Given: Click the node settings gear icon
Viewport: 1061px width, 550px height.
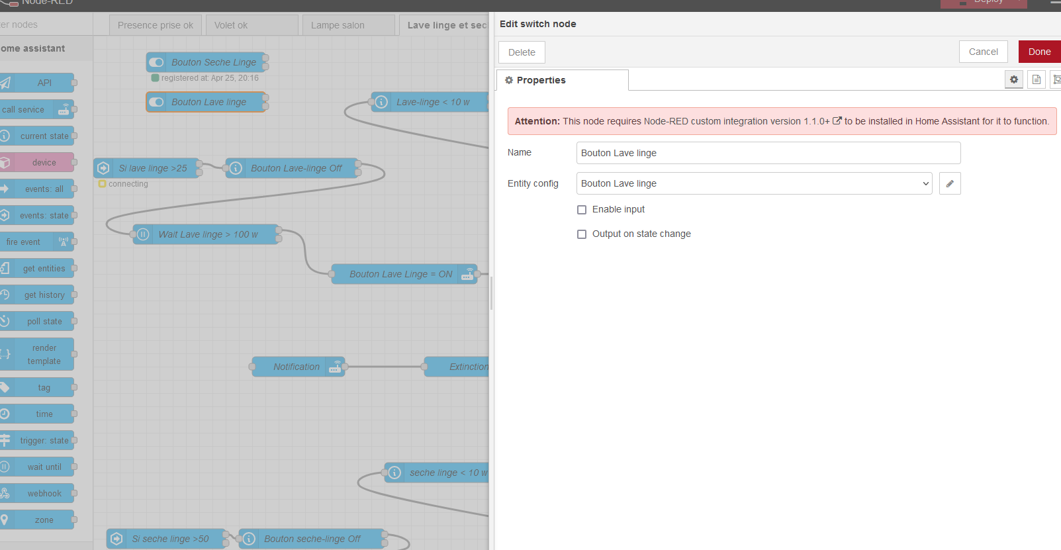Looking at the screenshot, I should [1013, 79].
